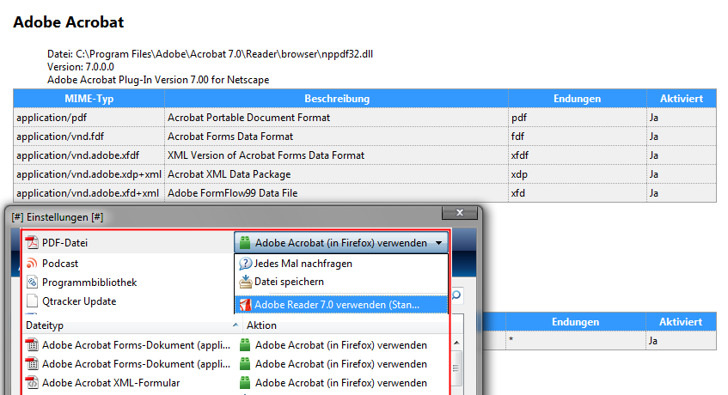Select the Adobe Acrobat XML-Formular row
Screen dimensions: 728x395
(236, 382)
